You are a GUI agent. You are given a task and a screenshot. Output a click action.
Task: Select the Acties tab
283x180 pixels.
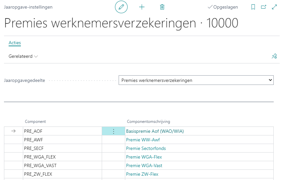click(x=15, y=43)
